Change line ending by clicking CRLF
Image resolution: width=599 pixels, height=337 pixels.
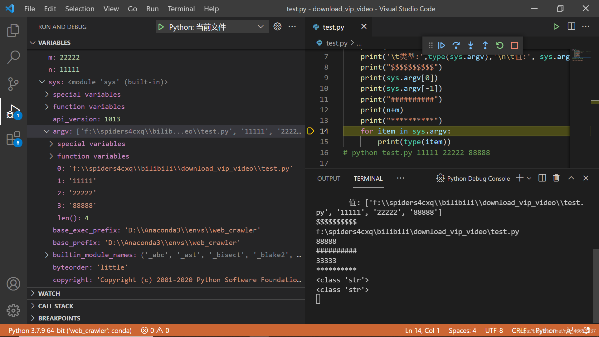pyautogui.click(x=519, y=330)
